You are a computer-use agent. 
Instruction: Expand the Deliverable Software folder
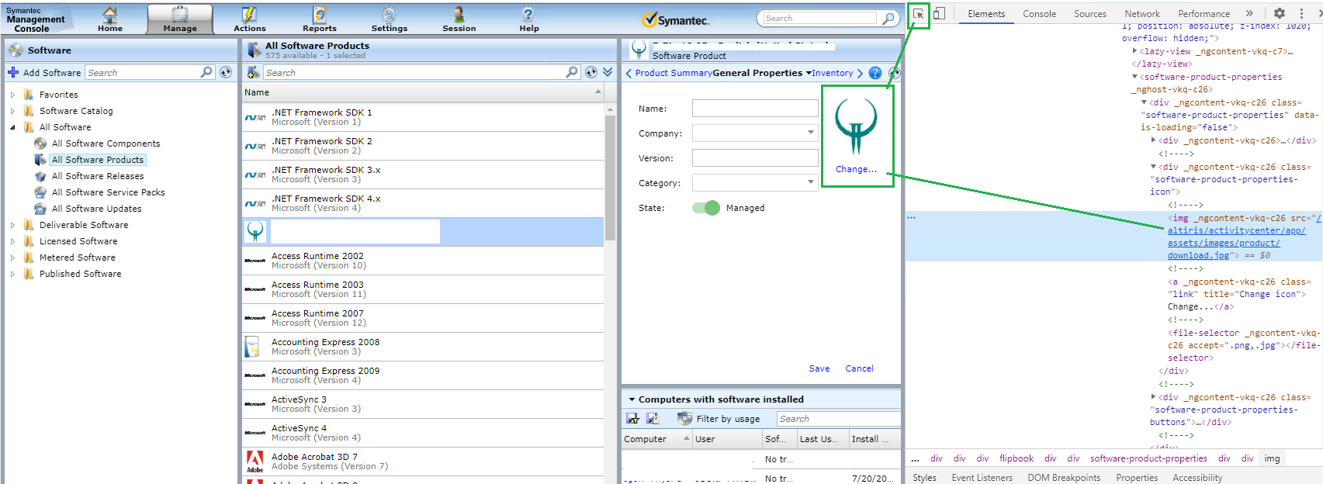click(12, 225)
